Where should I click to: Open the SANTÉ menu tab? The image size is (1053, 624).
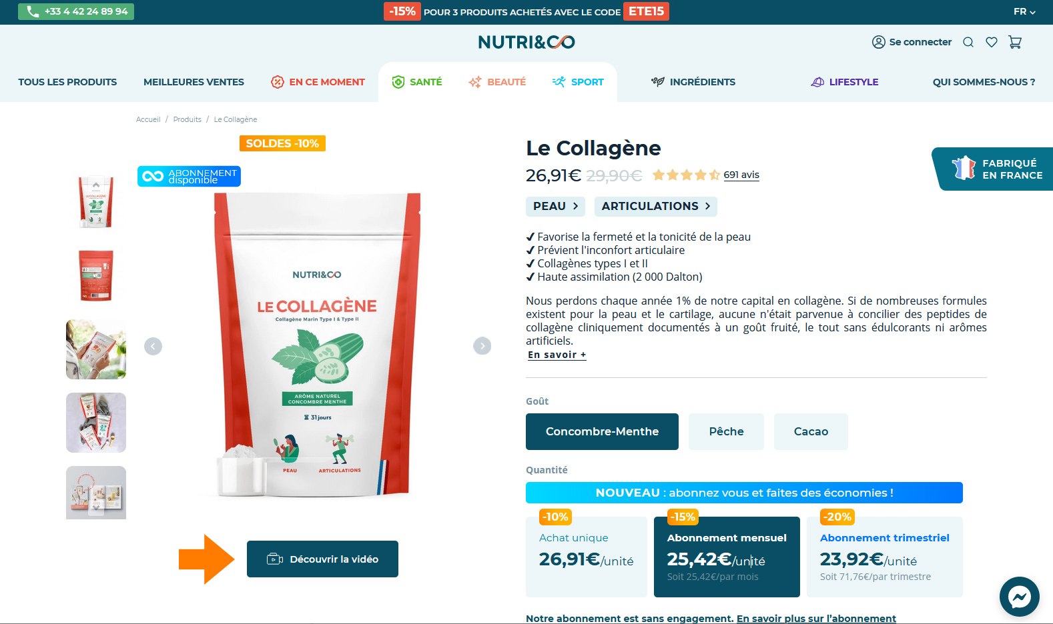pos(417,82)
